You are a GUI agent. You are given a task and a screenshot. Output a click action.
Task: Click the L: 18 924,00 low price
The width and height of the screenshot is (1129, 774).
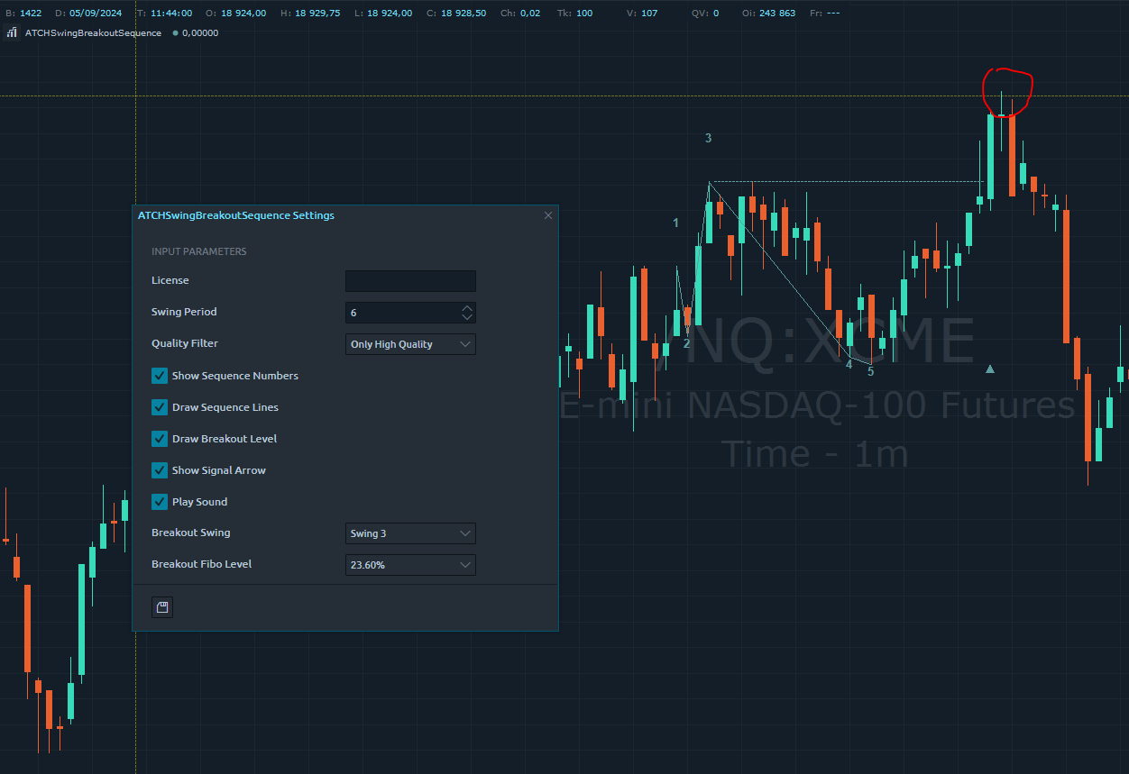click(383, 13)
